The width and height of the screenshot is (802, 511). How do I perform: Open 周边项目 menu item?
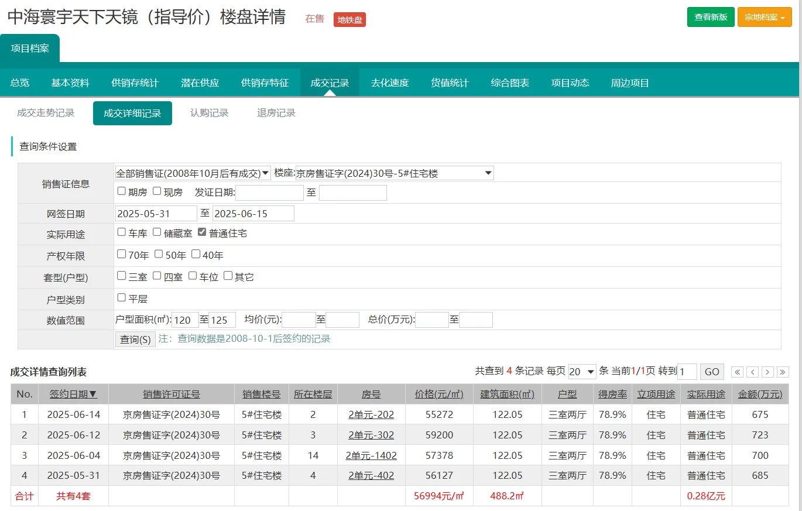(x=630, y=83)
